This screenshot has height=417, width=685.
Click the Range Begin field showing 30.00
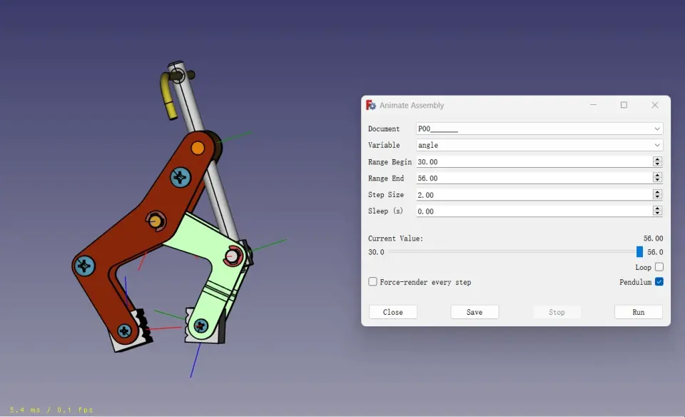534,161
